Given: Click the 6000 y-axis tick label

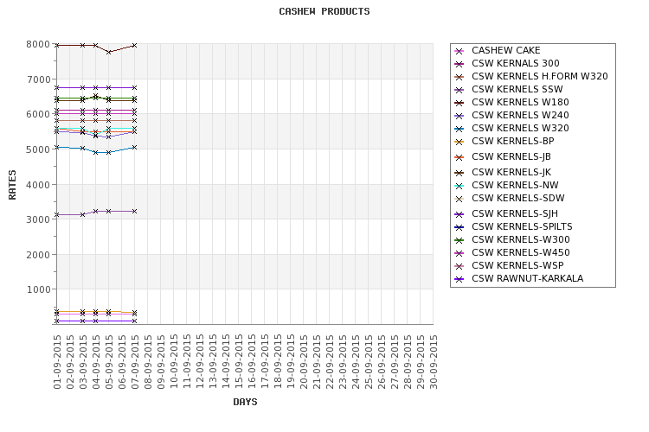Looking at the screenshot, I should (38, 115).
